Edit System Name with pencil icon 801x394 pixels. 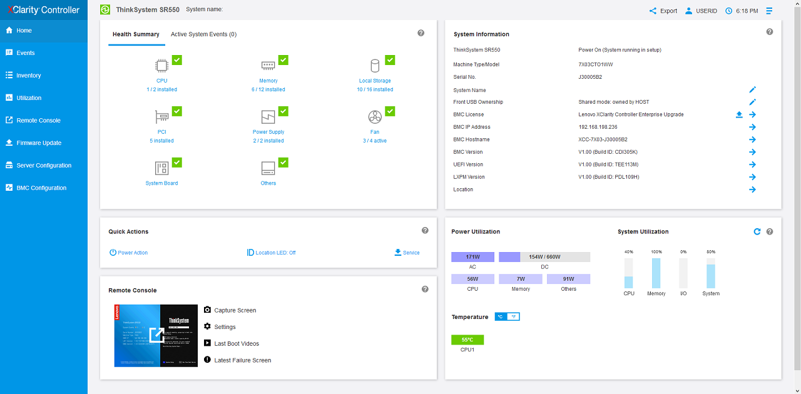tap(753, 90)
